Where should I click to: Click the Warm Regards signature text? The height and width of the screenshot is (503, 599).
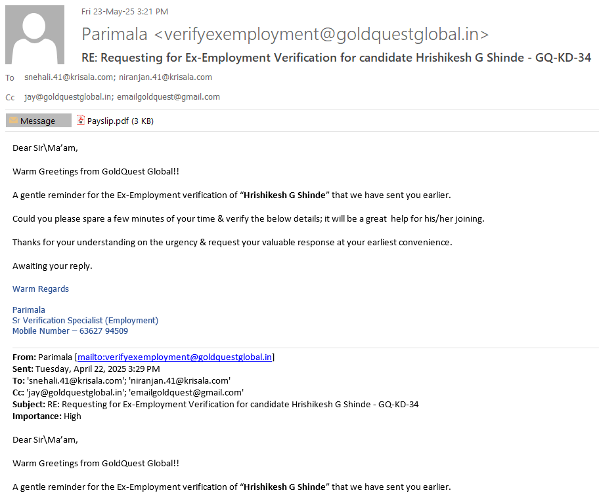[x=41, y=289]
